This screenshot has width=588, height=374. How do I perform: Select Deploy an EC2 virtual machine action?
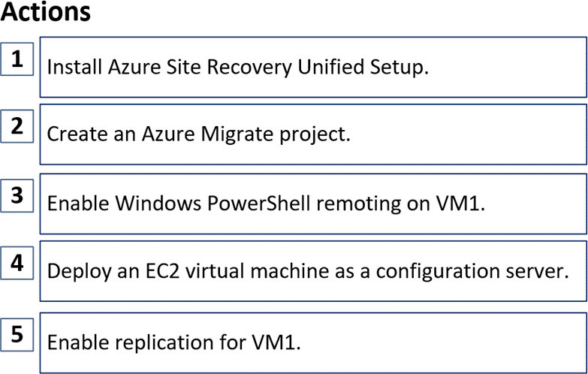(x=312, y=271)
